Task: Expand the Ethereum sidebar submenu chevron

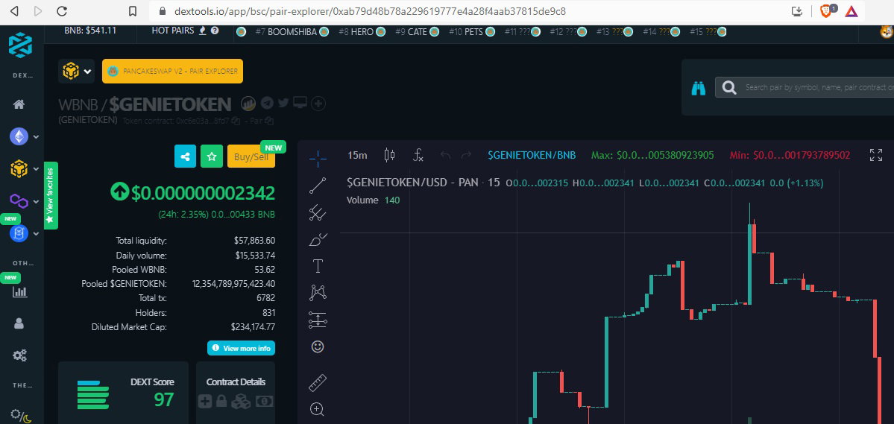Action: [x=36, y=137]
